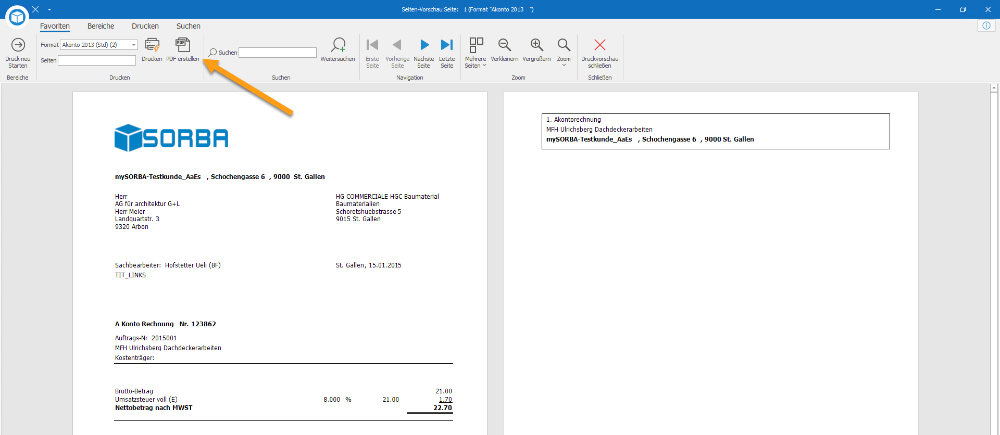Click 'Landquartstr. 3' address line
Viewport: 1000px width, 435px height.
tap(137, 219)
